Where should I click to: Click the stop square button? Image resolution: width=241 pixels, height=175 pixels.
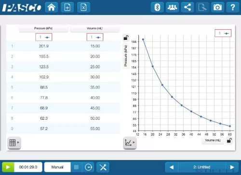pos(76,167)
